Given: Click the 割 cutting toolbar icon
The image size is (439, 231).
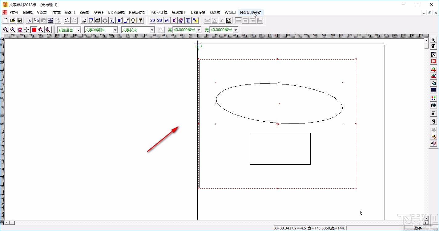Looking at the screenshot, I should pos(167,21).
